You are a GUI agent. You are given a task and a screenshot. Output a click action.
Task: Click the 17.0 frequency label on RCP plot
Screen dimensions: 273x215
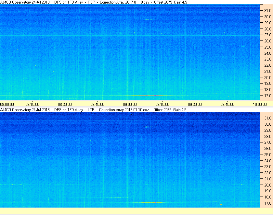coord(268,96)
